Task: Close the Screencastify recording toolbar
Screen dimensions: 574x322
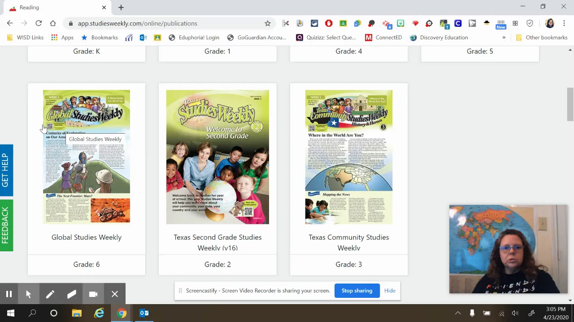Action: (x=115, y=294)
